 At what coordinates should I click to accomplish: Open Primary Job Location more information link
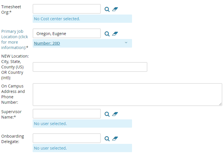click(15, 39)
